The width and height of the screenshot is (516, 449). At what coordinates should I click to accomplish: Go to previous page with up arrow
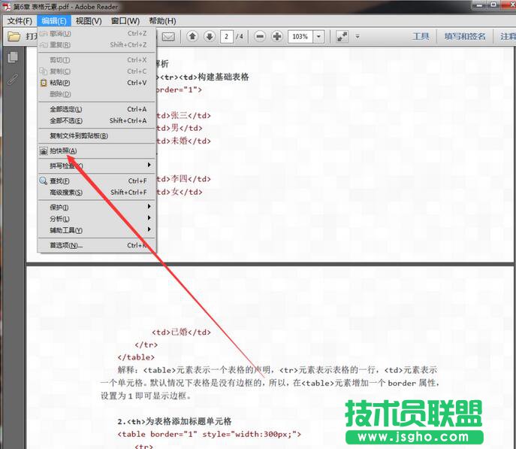point(192,36)
